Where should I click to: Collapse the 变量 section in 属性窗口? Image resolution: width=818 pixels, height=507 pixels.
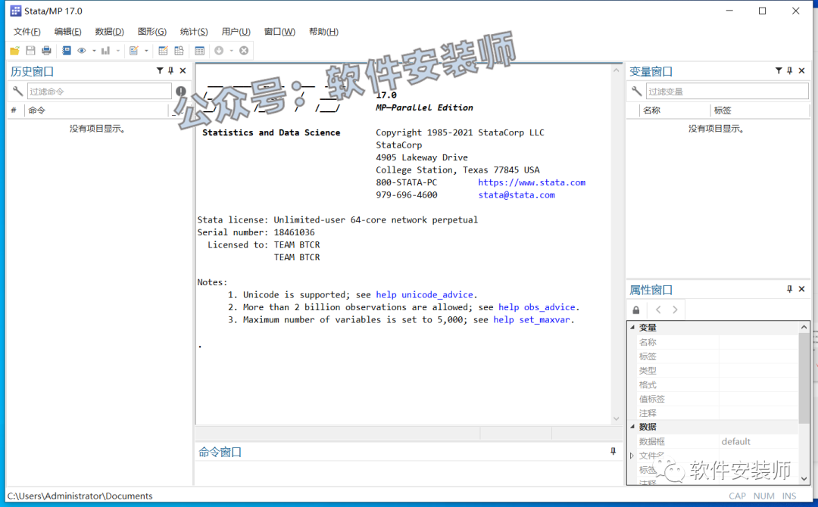(632, 328)
